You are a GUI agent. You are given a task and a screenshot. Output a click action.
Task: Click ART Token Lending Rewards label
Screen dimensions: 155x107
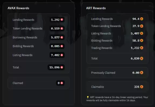point(106,26)
